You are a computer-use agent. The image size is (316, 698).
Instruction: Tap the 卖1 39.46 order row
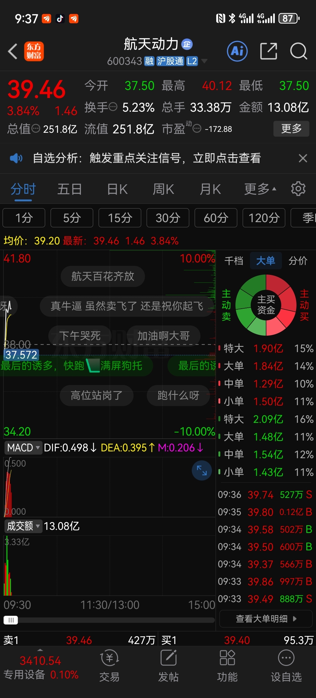click(x=79, y=640)
